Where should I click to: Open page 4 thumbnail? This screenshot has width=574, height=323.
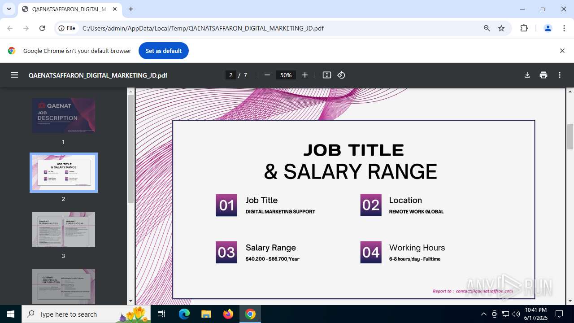pos(64,287)
